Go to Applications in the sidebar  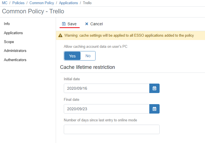pyautogui.click(x=13, y=33)
